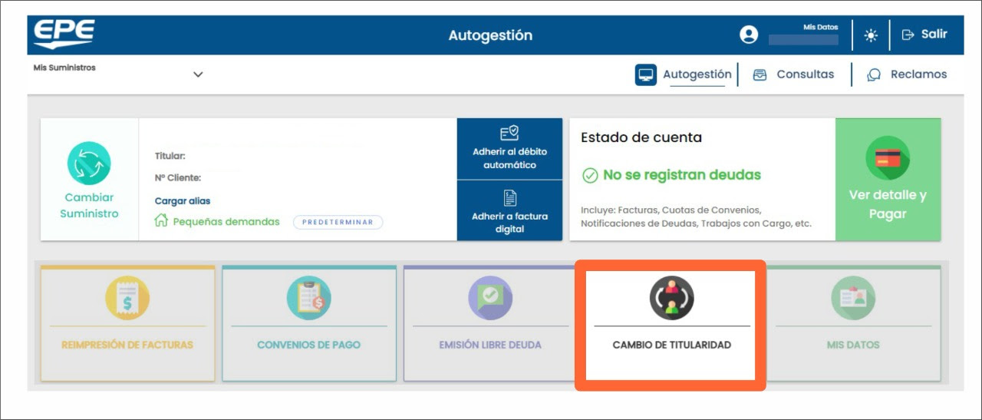Image resolution: width=982 pixels, height=420 pixels.
Task: Select the Cambio de Titularidad icon
Action: pyautogui.click(x=672, y=298)
